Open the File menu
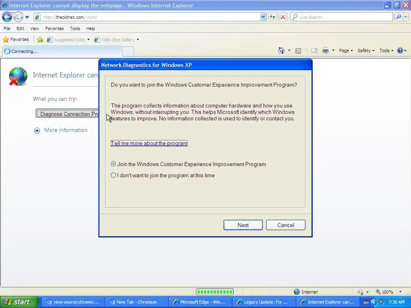This screenshot has width=411, height=308. (x=7, y=28)
